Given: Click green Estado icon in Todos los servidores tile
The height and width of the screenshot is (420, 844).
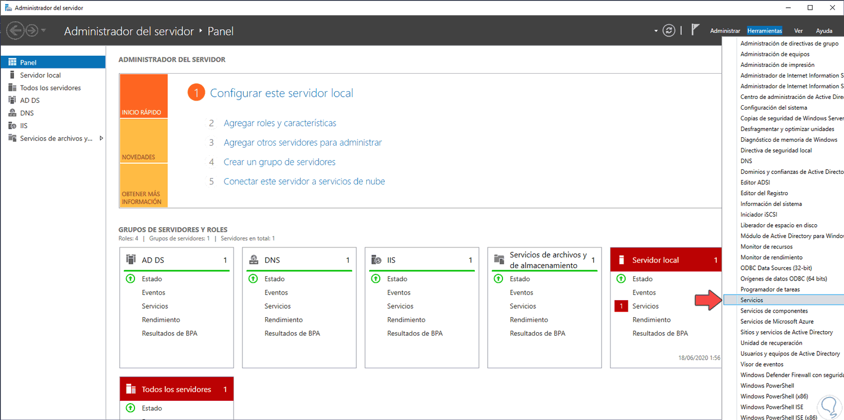Looking at the screenshot, I should pyautogui.click(x=131, y=408).
